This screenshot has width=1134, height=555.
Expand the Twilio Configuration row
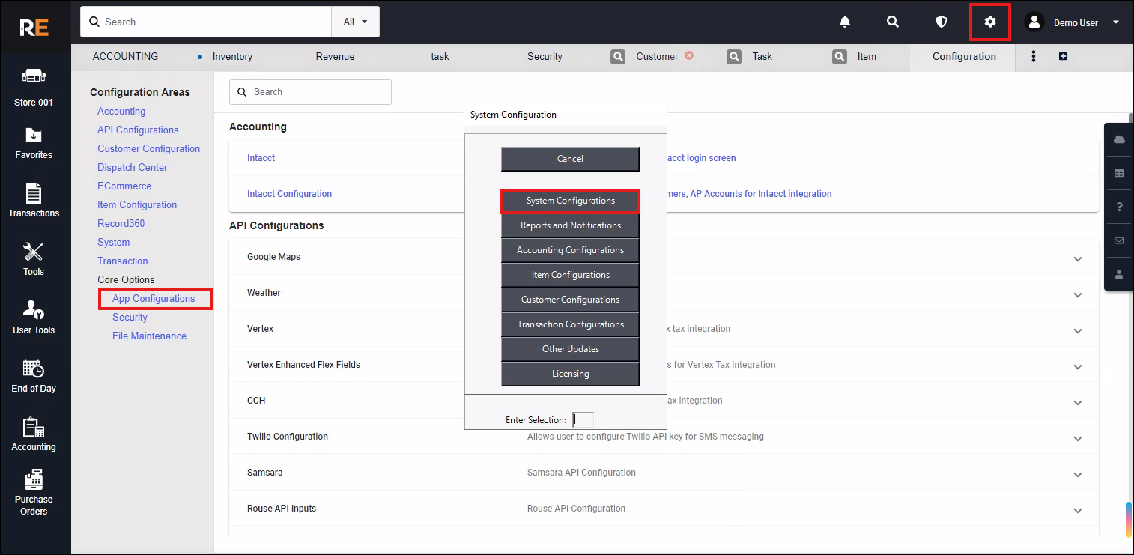click(x=1077, y=439)
